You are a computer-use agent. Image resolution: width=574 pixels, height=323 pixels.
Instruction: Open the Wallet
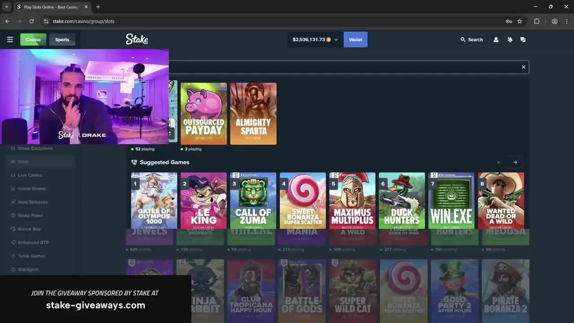pyautogui.click(x=355, y=39)
